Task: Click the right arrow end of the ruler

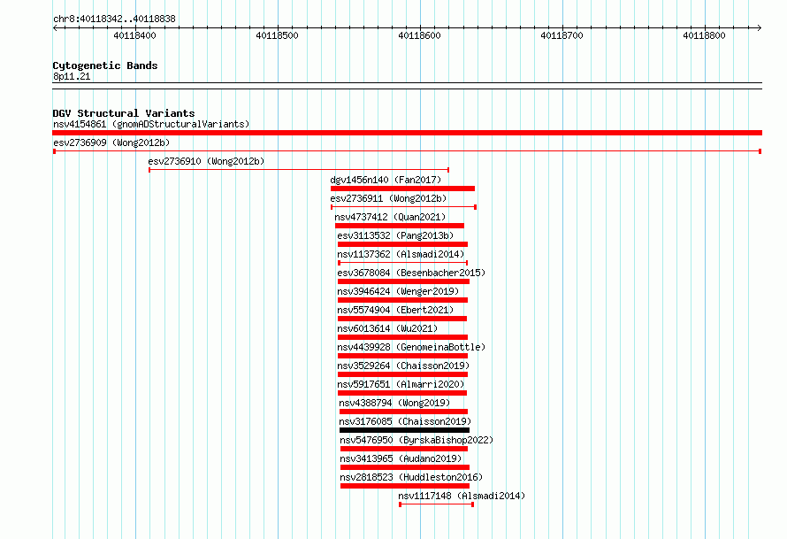Action: [x=760, y=28]
